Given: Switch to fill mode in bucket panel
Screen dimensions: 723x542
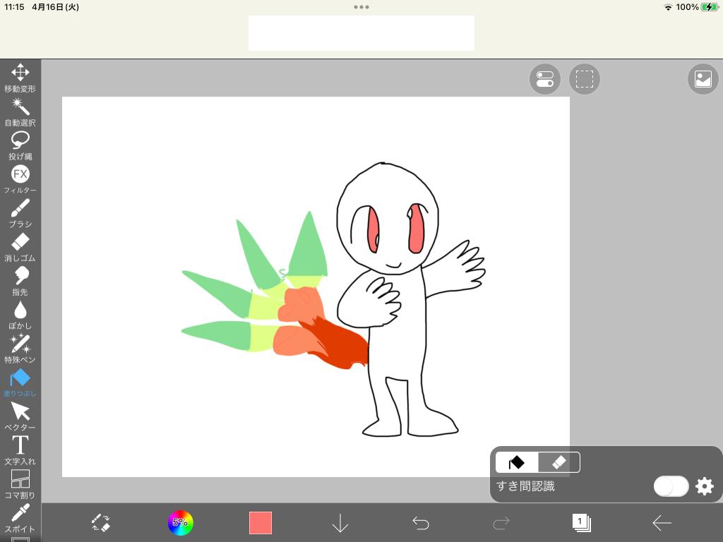Looking at the screenshot, I should coord(517,462).
